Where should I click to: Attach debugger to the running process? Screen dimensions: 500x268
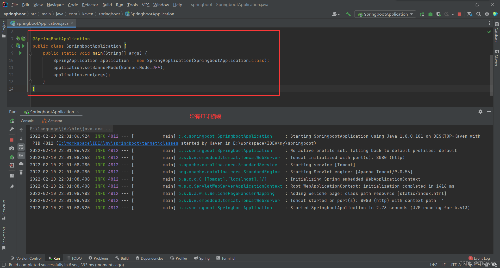[12, 157]
